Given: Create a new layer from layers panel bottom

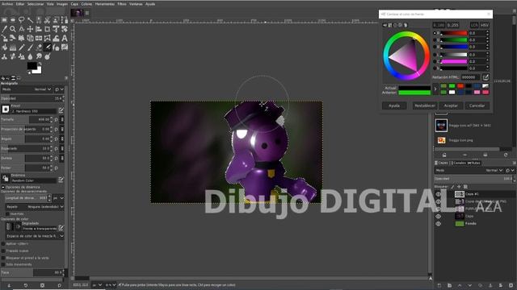Looking at the screenshot, I should click(x=439, y=285).
